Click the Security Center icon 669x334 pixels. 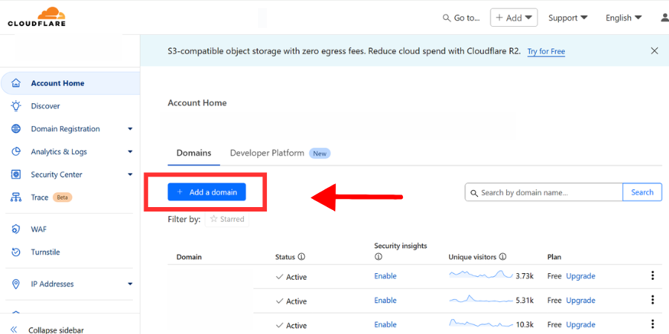[x=16, y=174]
